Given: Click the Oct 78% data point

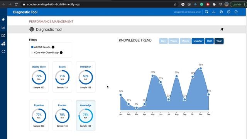Looking at the screenshot, I should [x=193, y=77].
